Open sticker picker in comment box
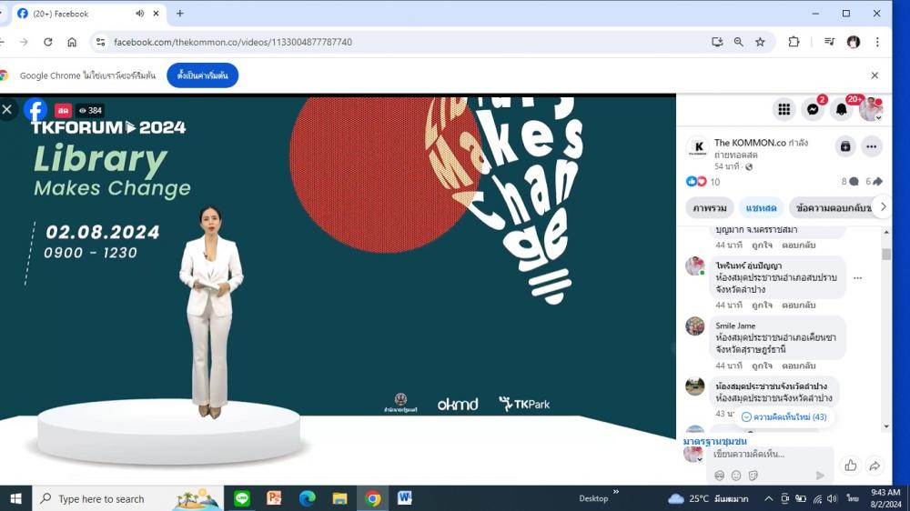910x511 pixels. [753, 476]
